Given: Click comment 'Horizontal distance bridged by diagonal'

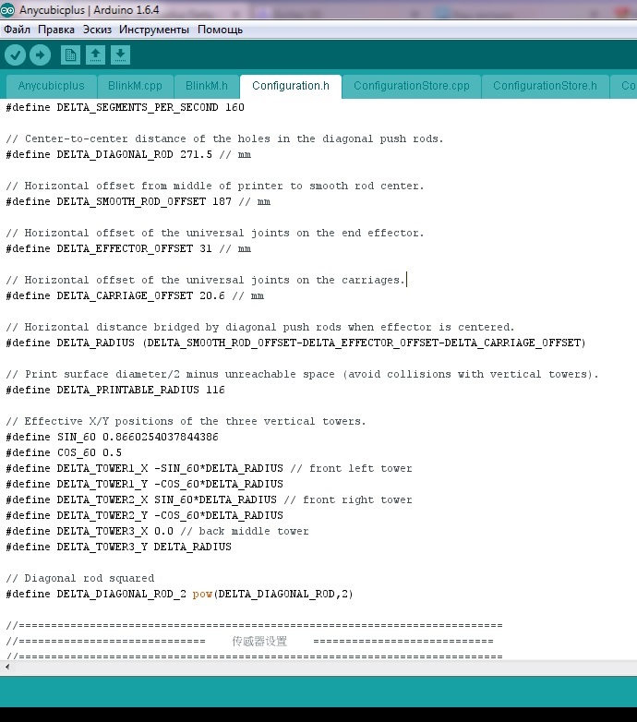Looking at the screenshot, I should (259, 327).
